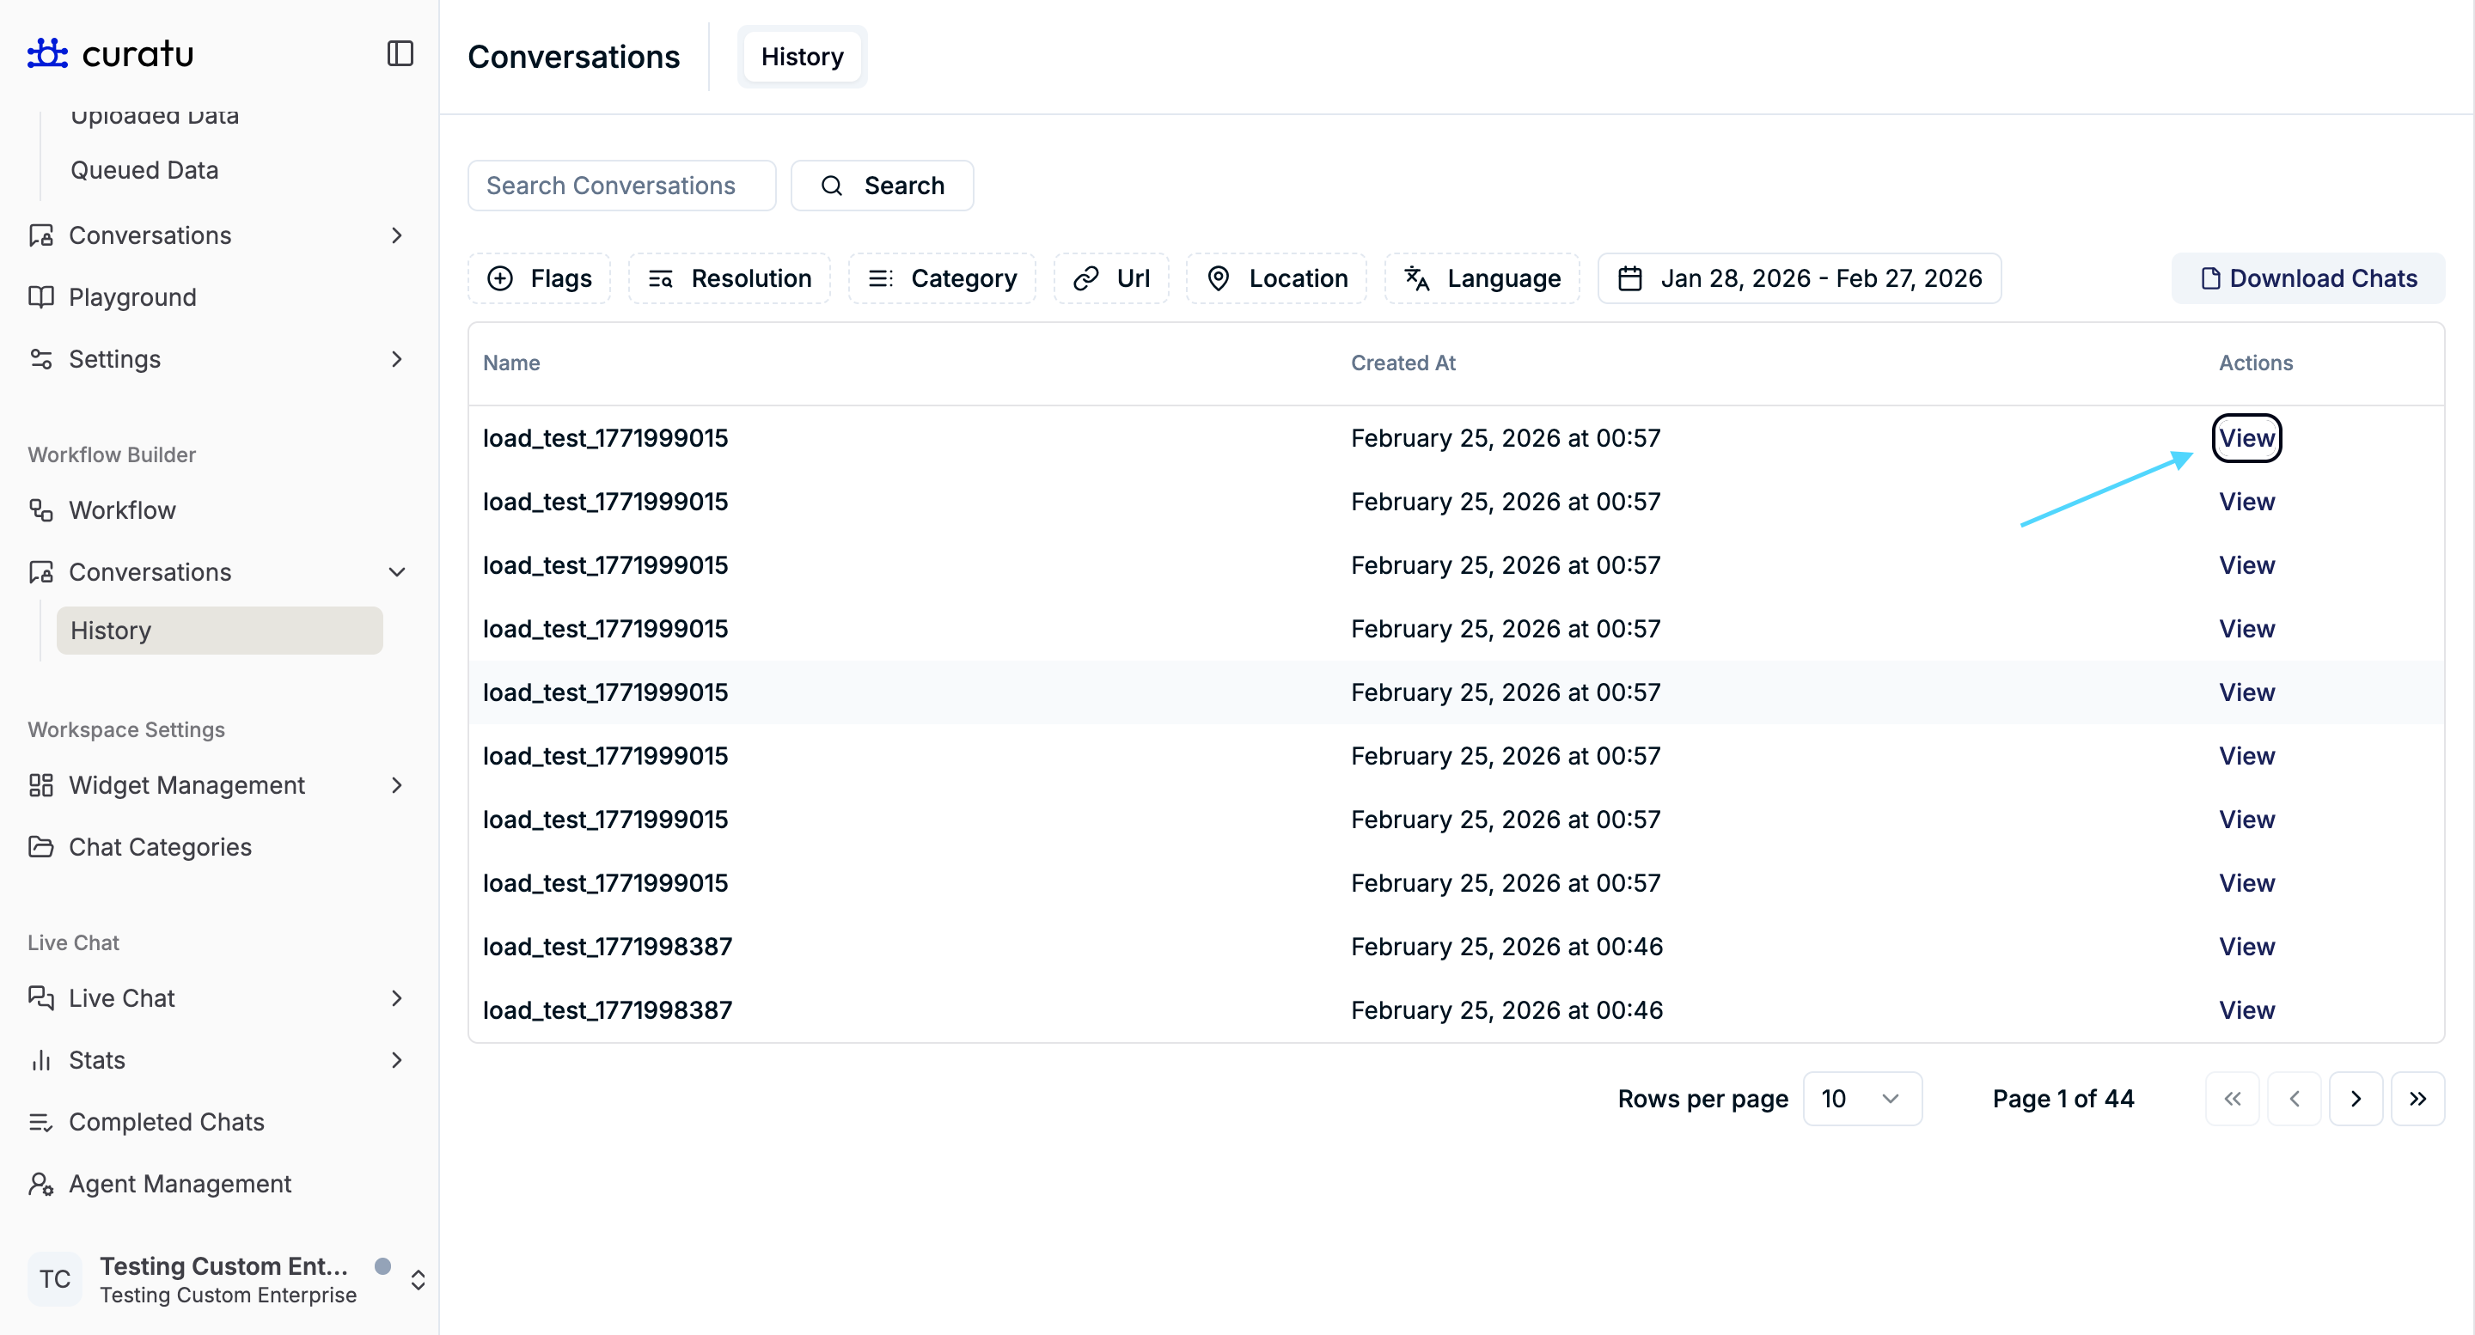The image size is (2475, 1335).
Task: Click the Search Conversations input field
Action: tap(620, 186)
